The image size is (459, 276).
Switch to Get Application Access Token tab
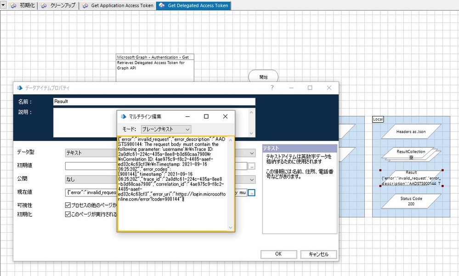point(118,6)
